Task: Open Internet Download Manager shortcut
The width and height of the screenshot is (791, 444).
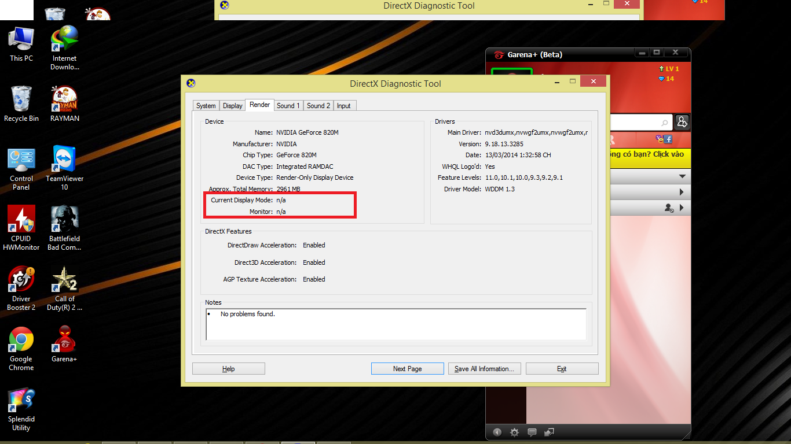Action: [x=65, y=48]
